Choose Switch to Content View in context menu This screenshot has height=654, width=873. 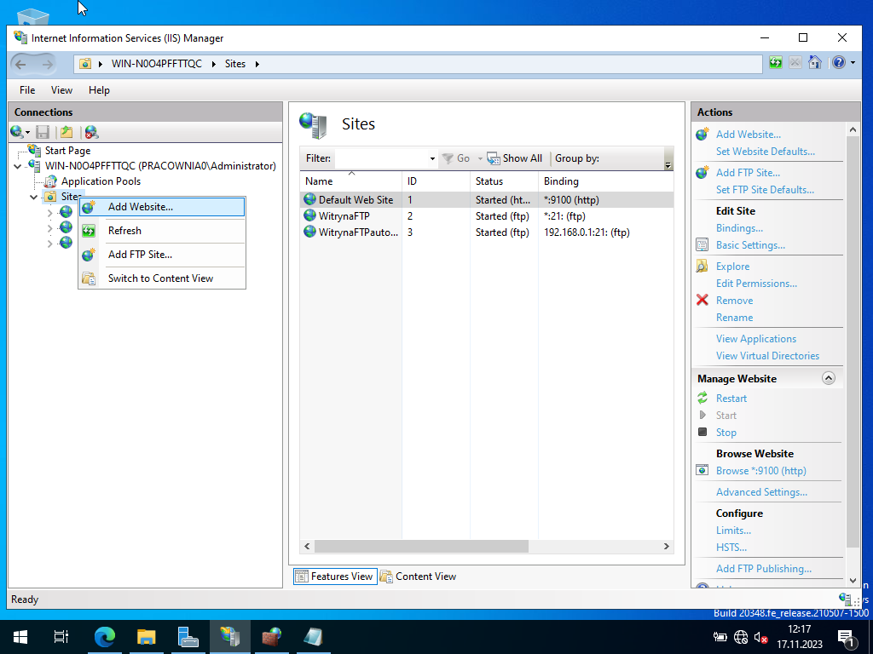pos(162,278)
